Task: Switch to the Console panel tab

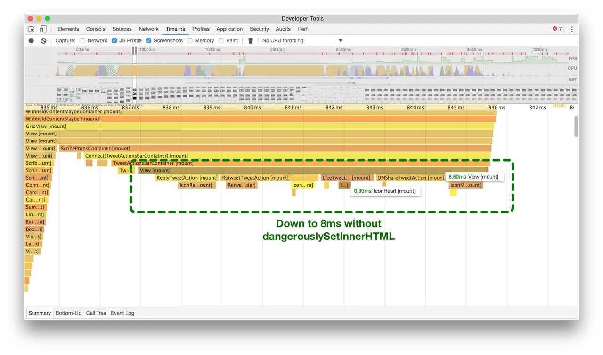Action: point(96,29)
